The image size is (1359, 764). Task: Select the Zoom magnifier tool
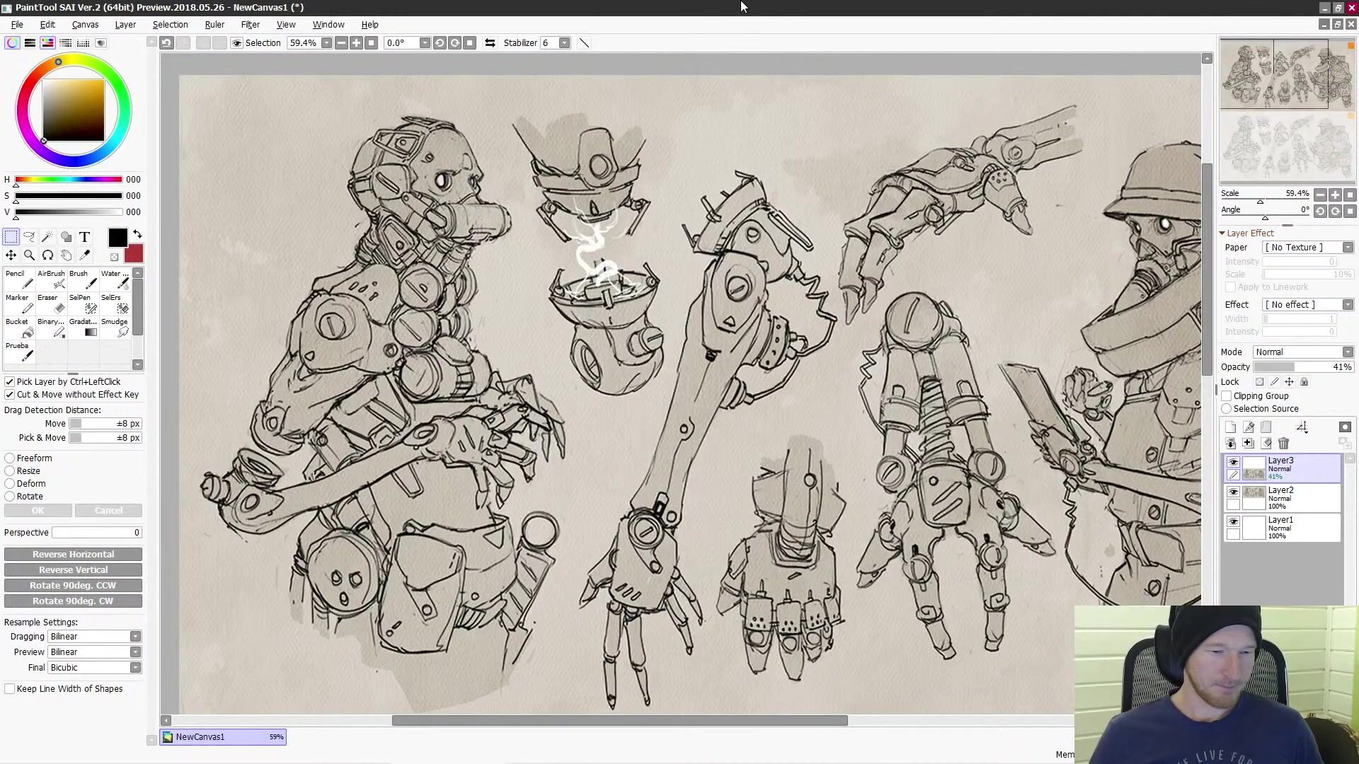click(x=29, y=255)
